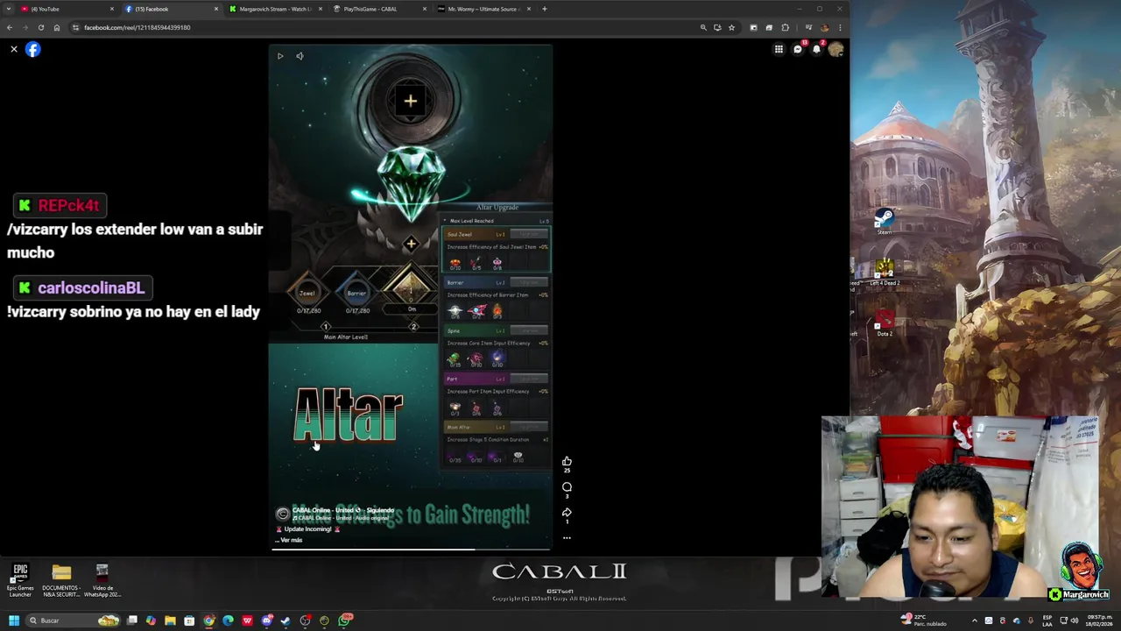Open a new browser tab
The height and width of the screenshot is (631, 1121).
click(544, 9)
